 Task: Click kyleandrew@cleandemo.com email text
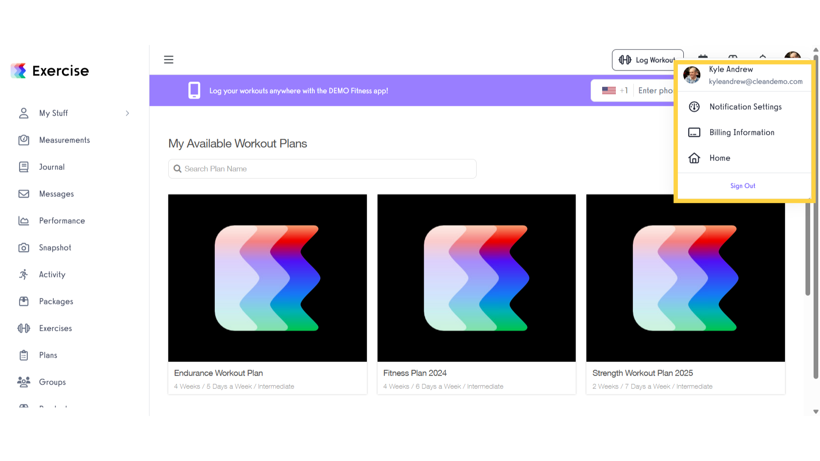756,82
